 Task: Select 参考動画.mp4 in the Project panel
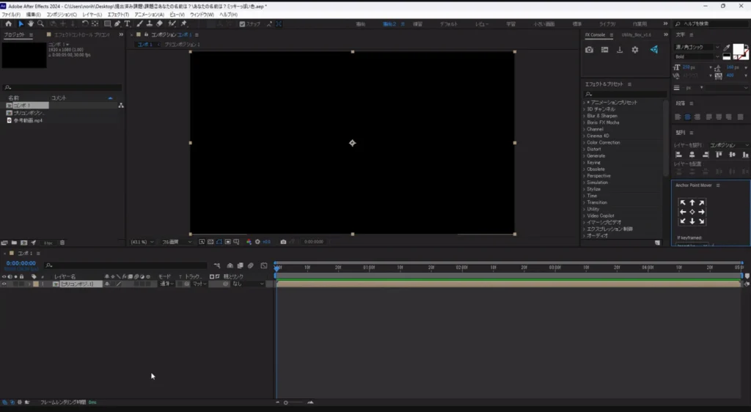[x=26, y=120]
